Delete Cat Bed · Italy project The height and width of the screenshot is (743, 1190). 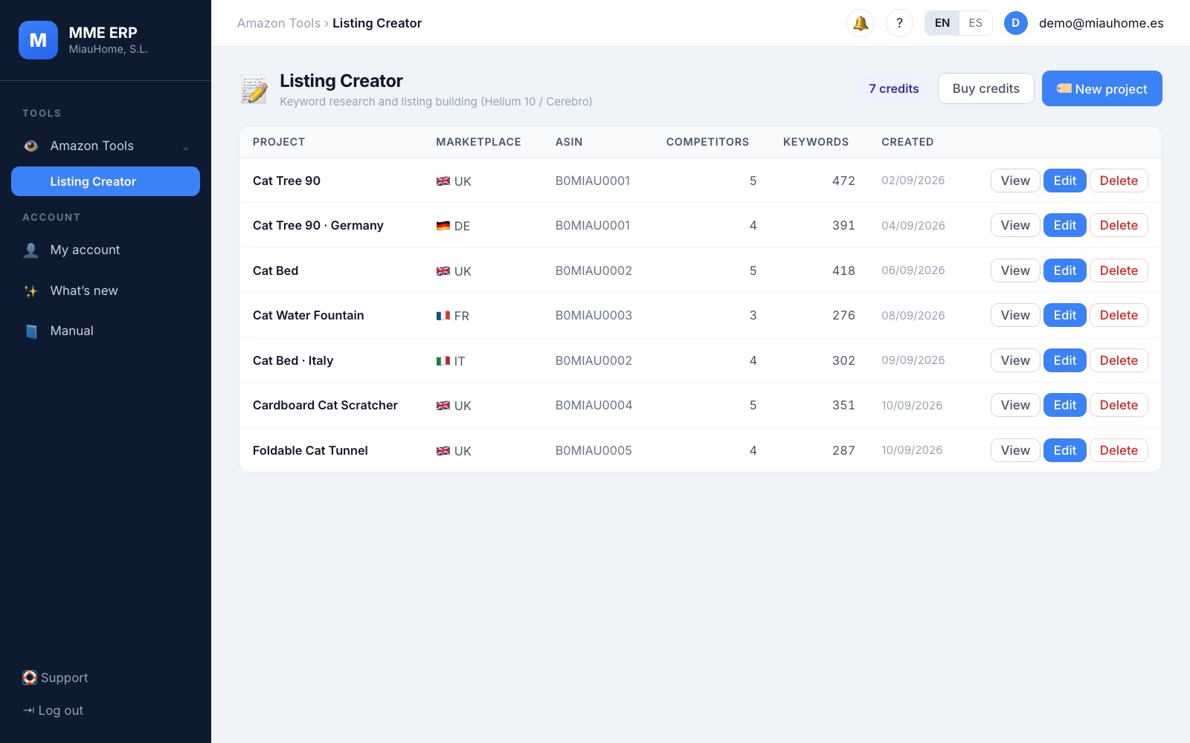click(1119, 360)
